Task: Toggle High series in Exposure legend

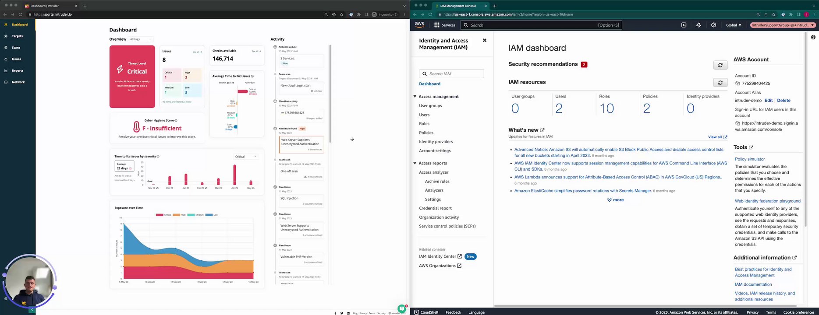Action: pyautogui.click(x=180, y=215)
